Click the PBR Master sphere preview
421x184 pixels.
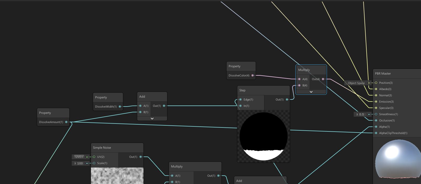396,160
